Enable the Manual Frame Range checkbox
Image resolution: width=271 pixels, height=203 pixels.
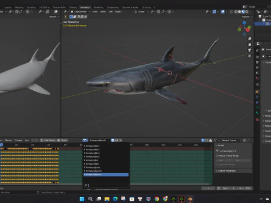[217, 156]
